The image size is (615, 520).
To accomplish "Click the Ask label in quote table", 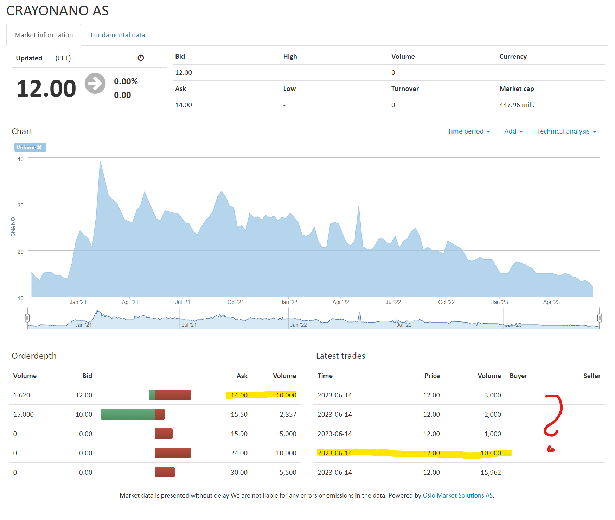I will pyautogui.click(x=180, y=89).
